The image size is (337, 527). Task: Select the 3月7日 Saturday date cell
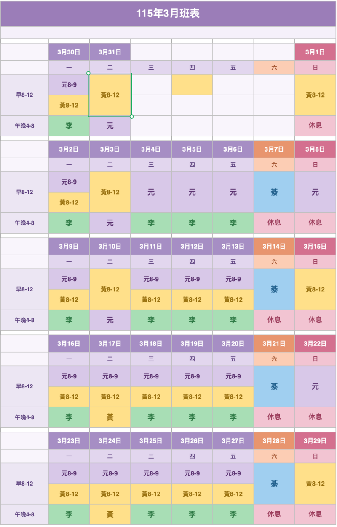[274, 149]
